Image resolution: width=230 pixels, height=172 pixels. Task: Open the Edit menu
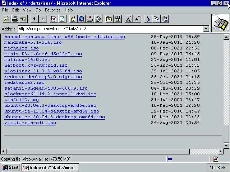(x=15, y=10)
